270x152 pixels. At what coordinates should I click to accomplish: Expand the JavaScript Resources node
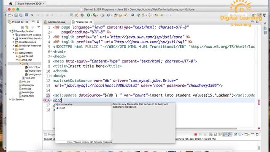click(13, 46)
